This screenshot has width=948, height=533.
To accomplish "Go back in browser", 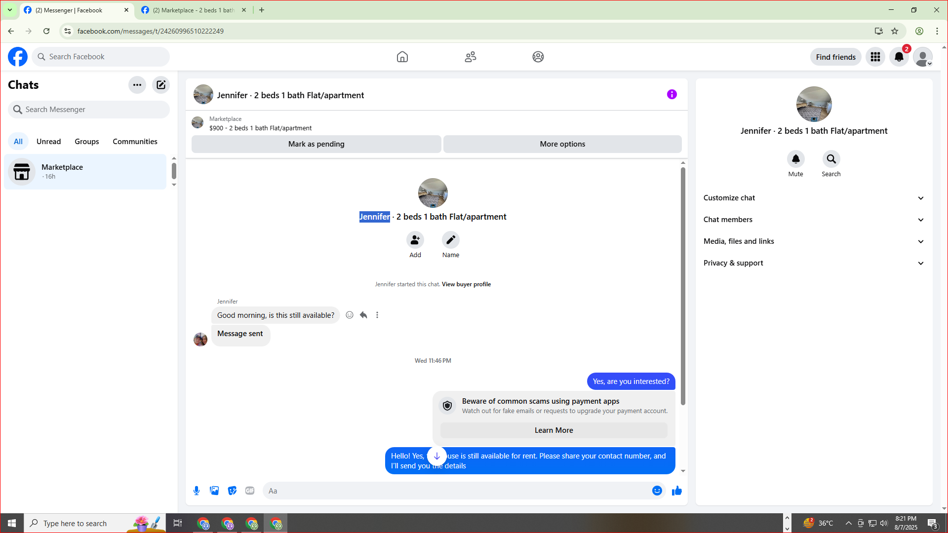I will 11,31.
